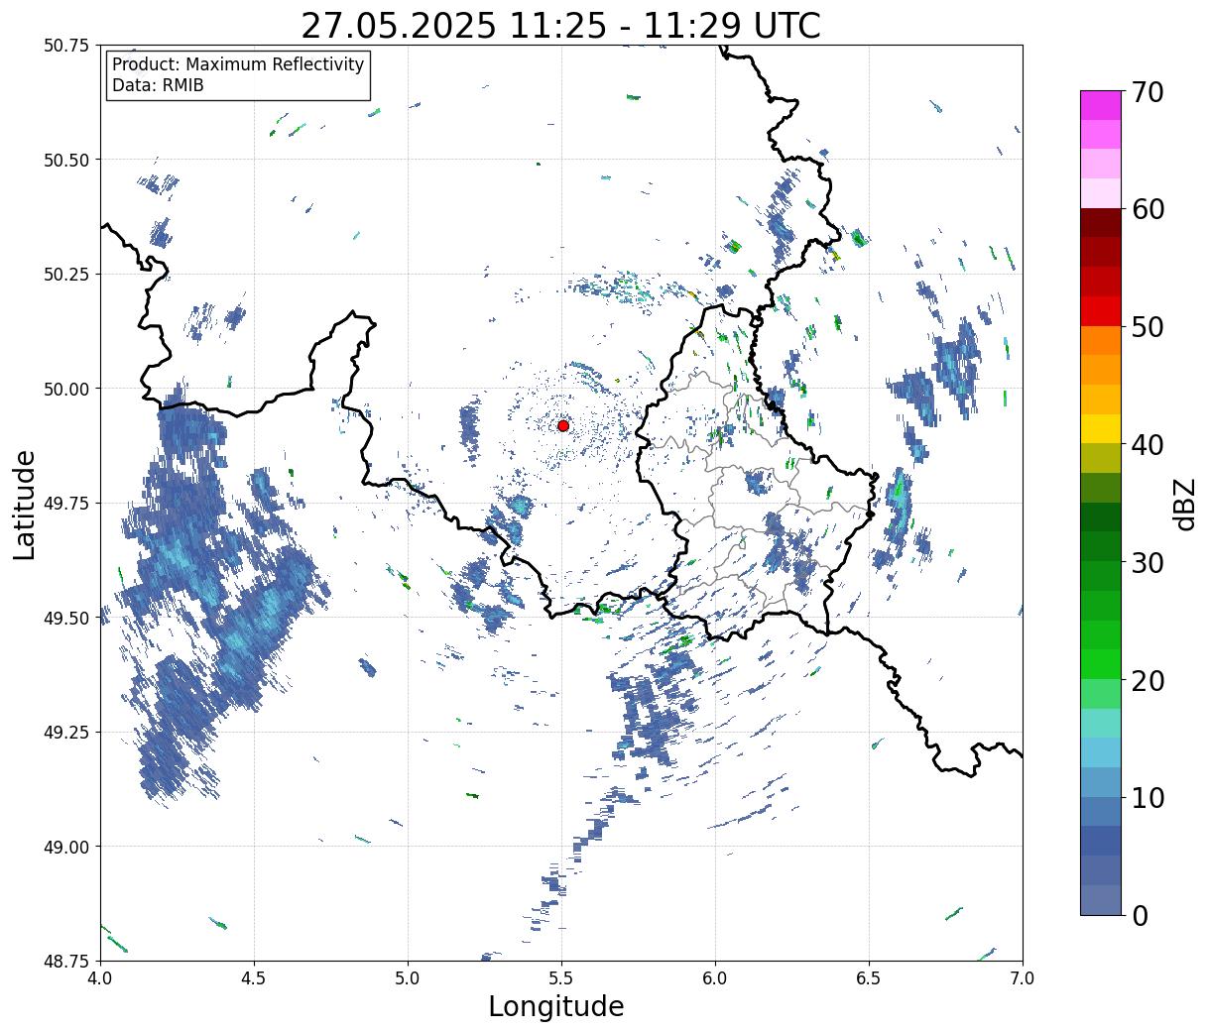
Task: Click the latitude tick label '50.25'
Action: [x=66, y=275]
